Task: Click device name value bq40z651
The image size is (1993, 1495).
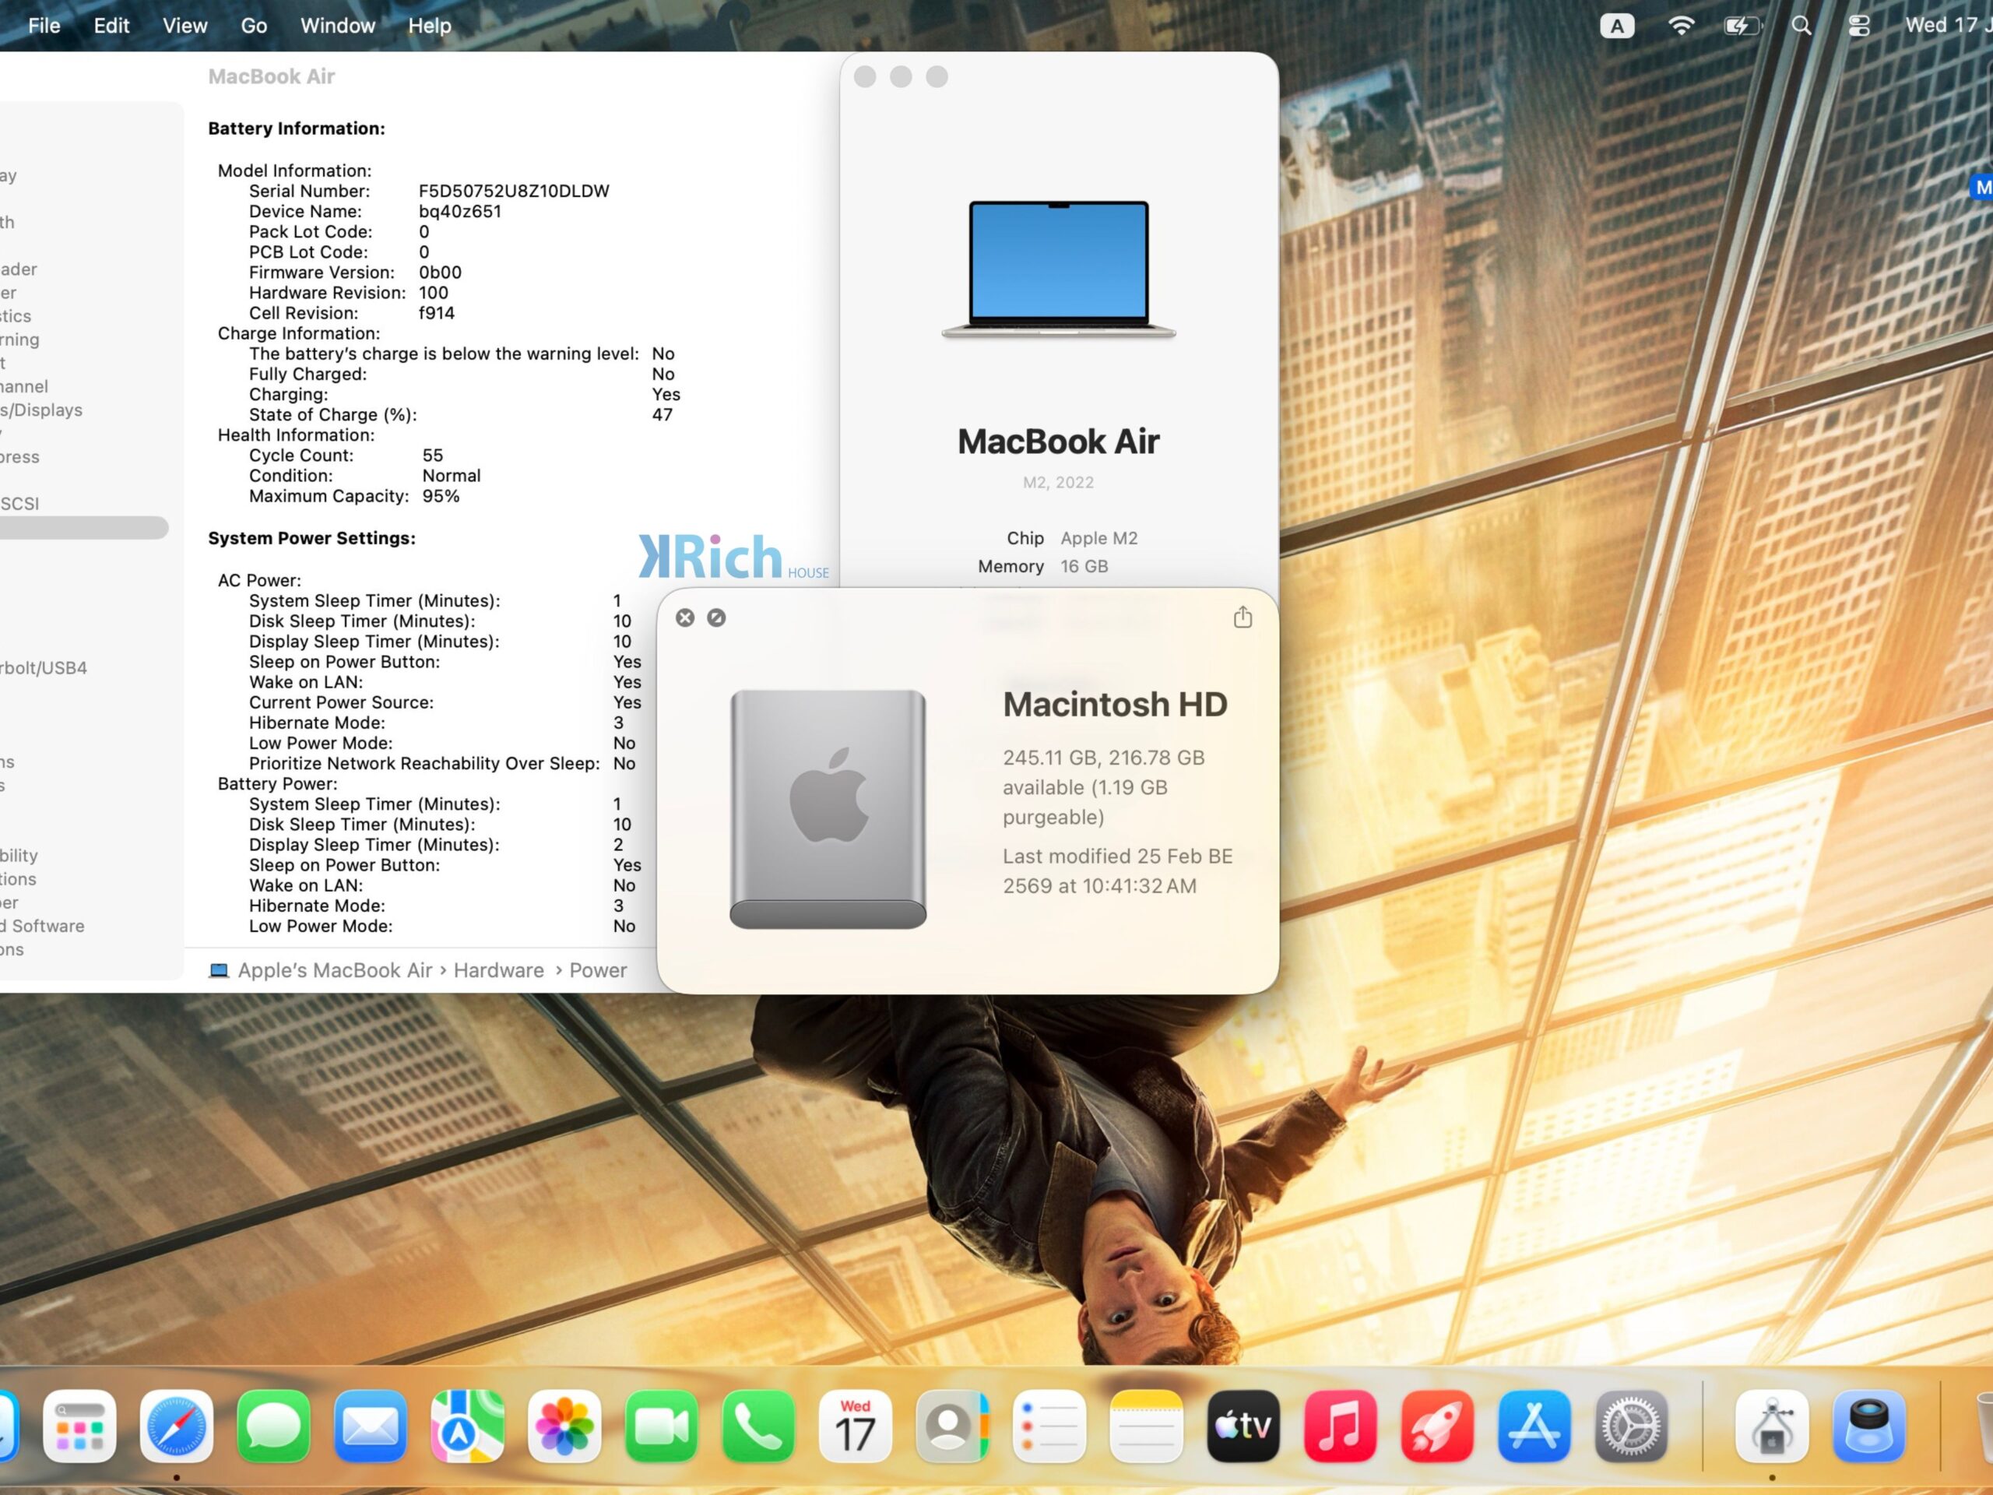Action: (x=460, y=211)
